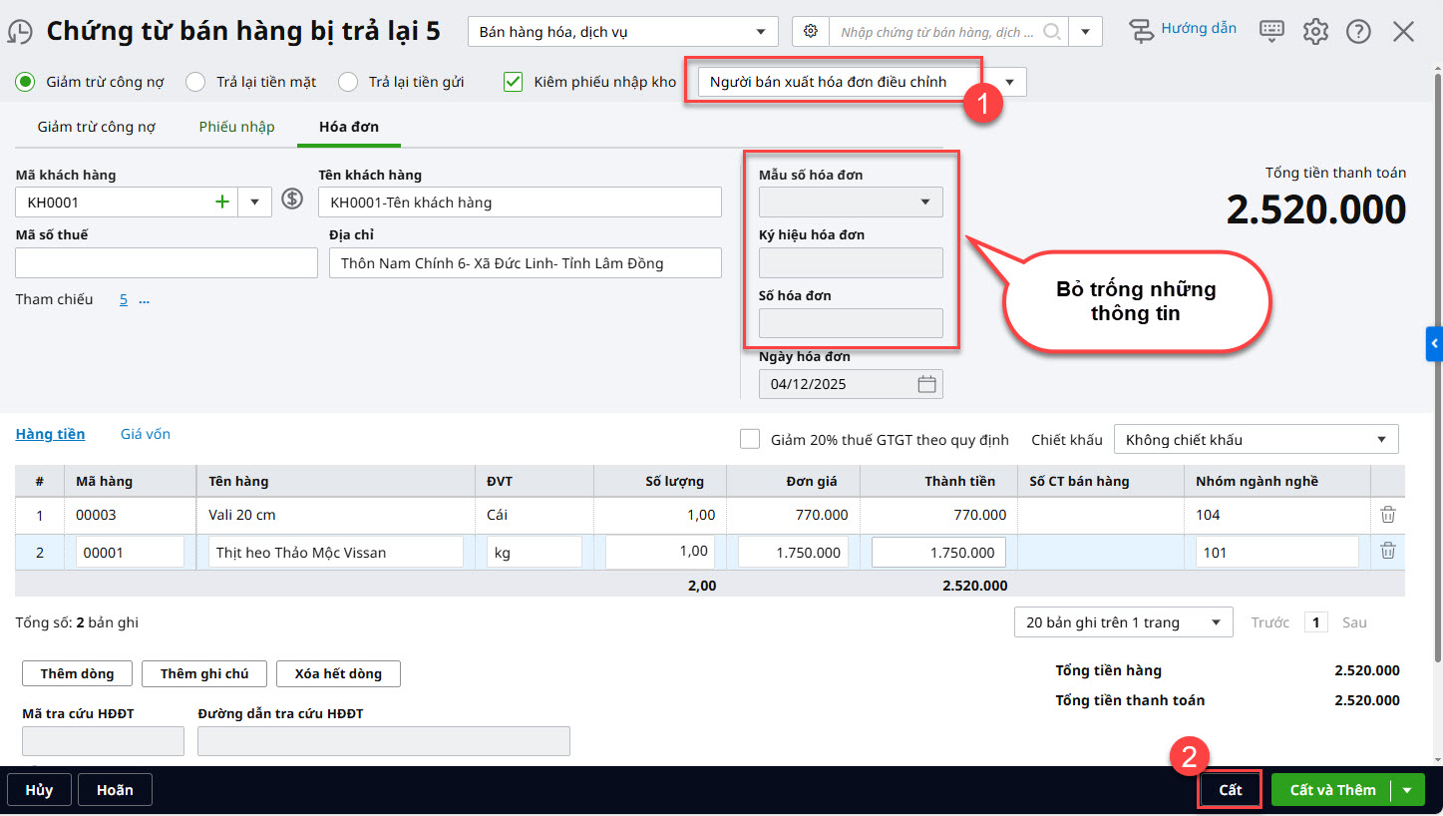This screenshot has height=816, width=1443.
Task: Open the calendar picker for Ngày hóa đơn
Action: [x=926, y=384]
